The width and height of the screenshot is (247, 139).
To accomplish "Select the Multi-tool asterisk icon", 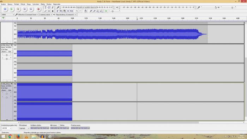I will coord(53,11).
